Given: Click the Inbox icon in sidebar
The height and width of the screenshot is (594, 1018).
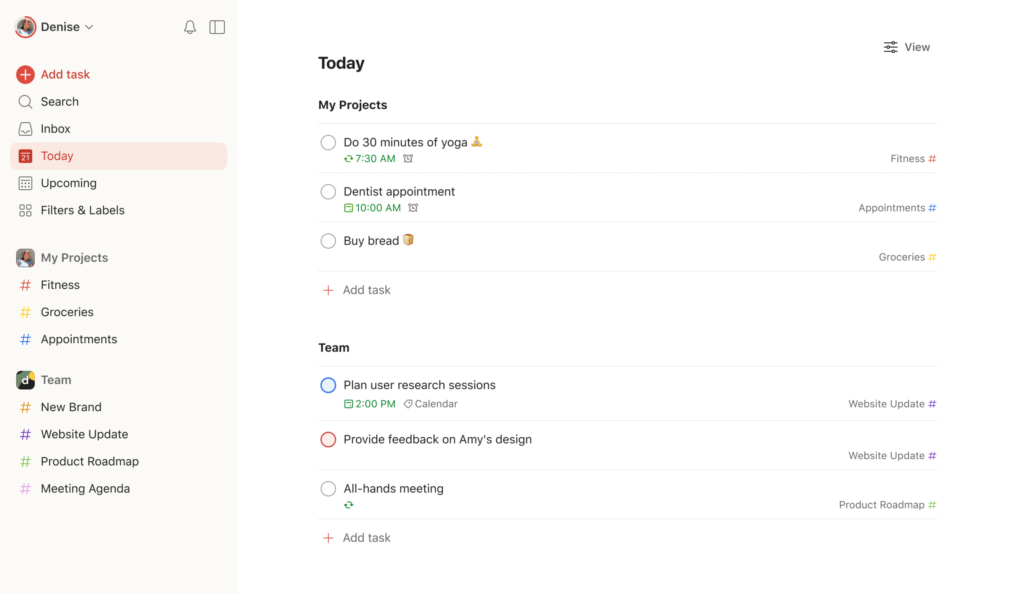Looking at the screenshot, I should tap(26, 129).
